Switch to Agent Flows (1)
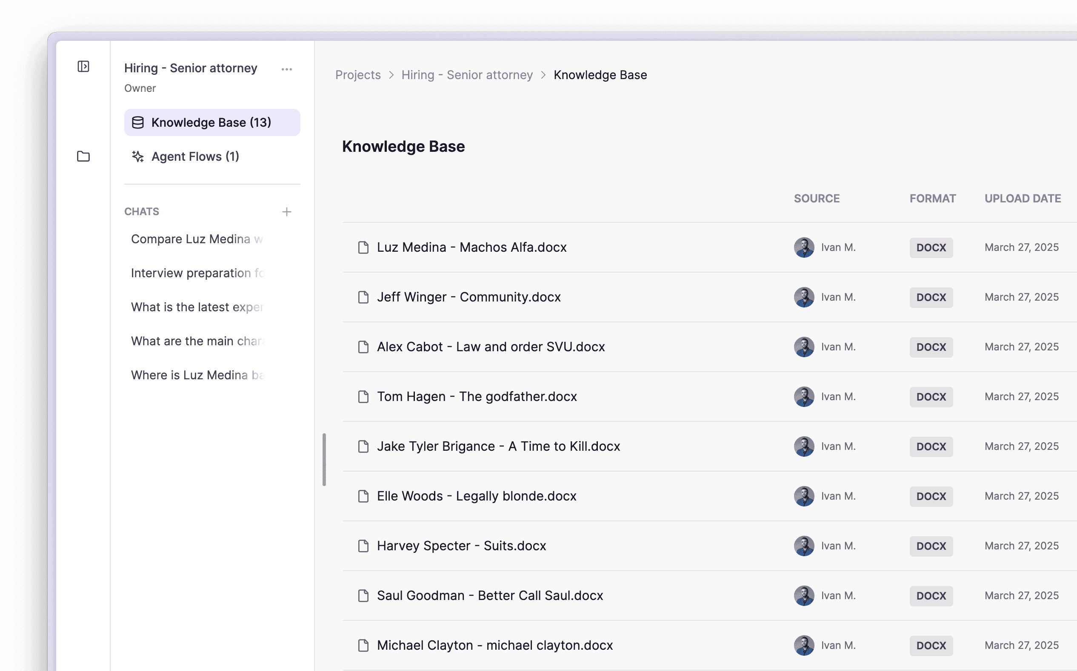Image resolution: width=1077 pixels, height=671 pixels. tap(195, 156)
